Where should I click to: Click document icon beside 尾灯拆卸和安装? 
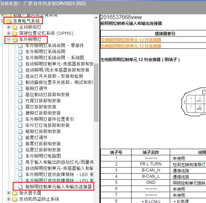(20, 107)
